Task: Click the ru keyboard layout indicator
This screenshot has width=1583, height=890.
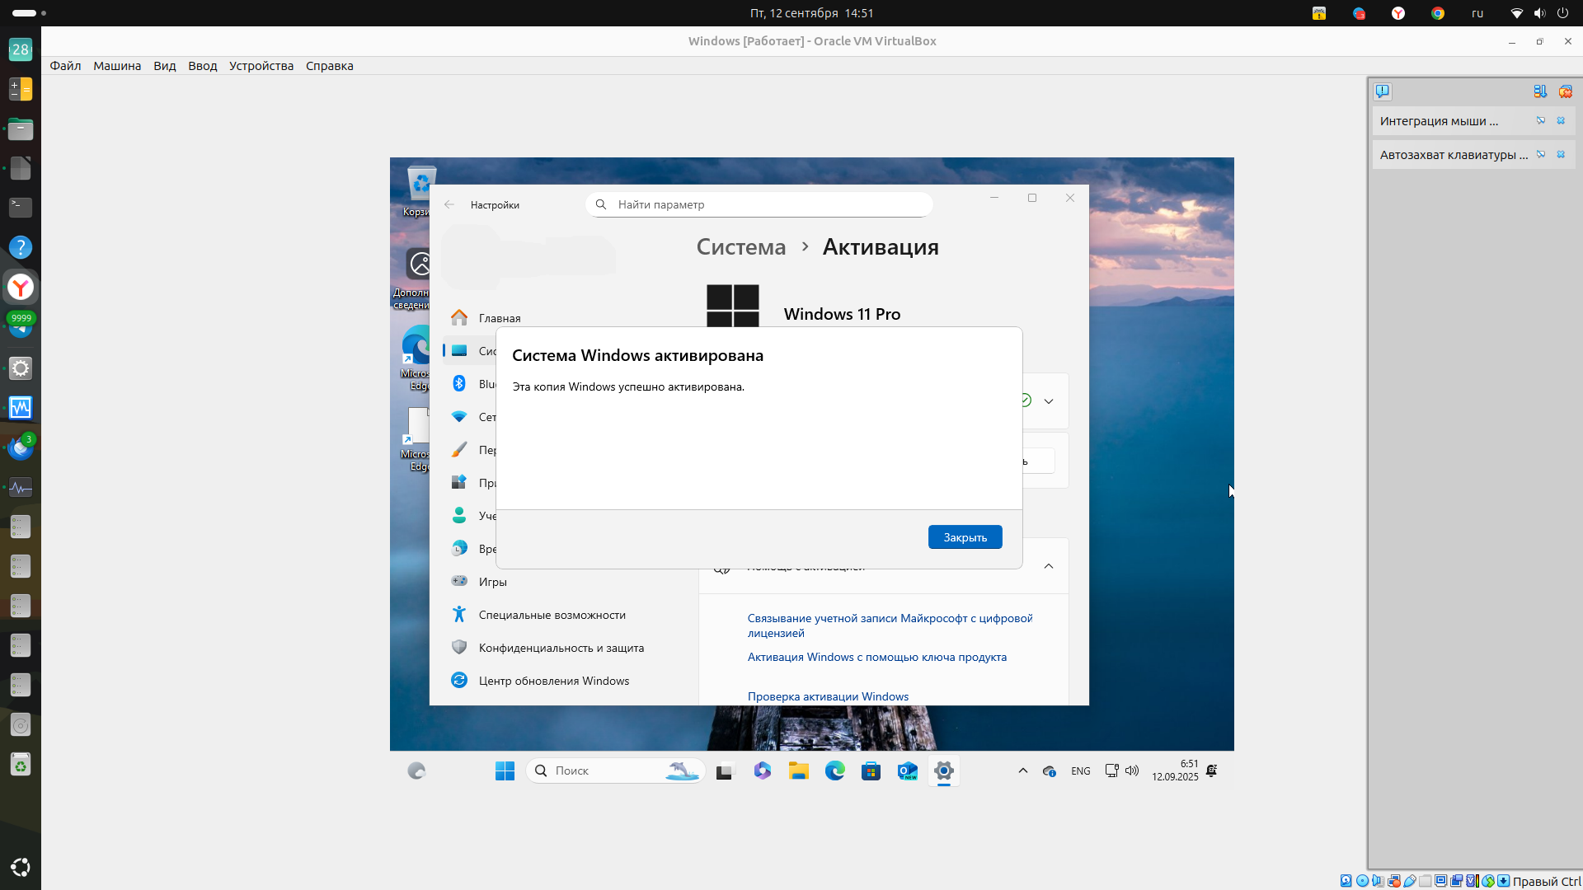Action: coord(1477,13)
